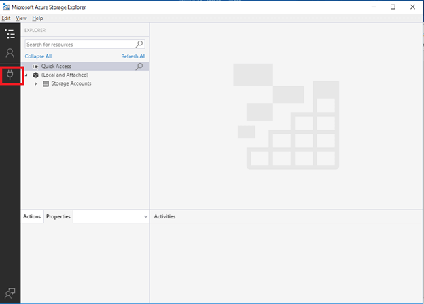Click the Refresh All link
This screenshot has width=424, height=304.
pos(133,56)
